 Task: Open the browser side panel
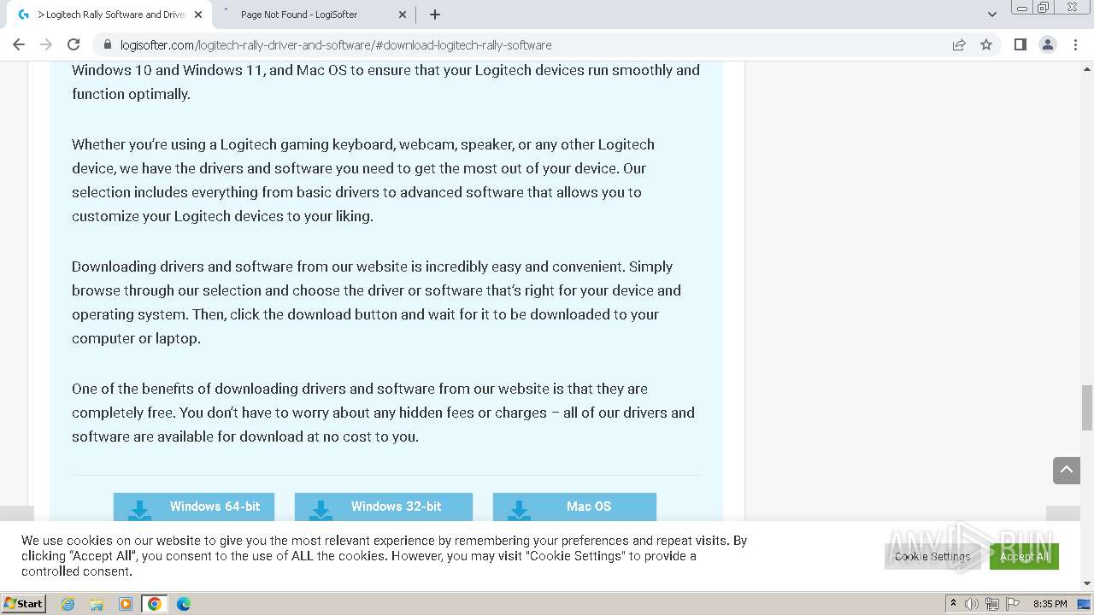[1020, 44]
